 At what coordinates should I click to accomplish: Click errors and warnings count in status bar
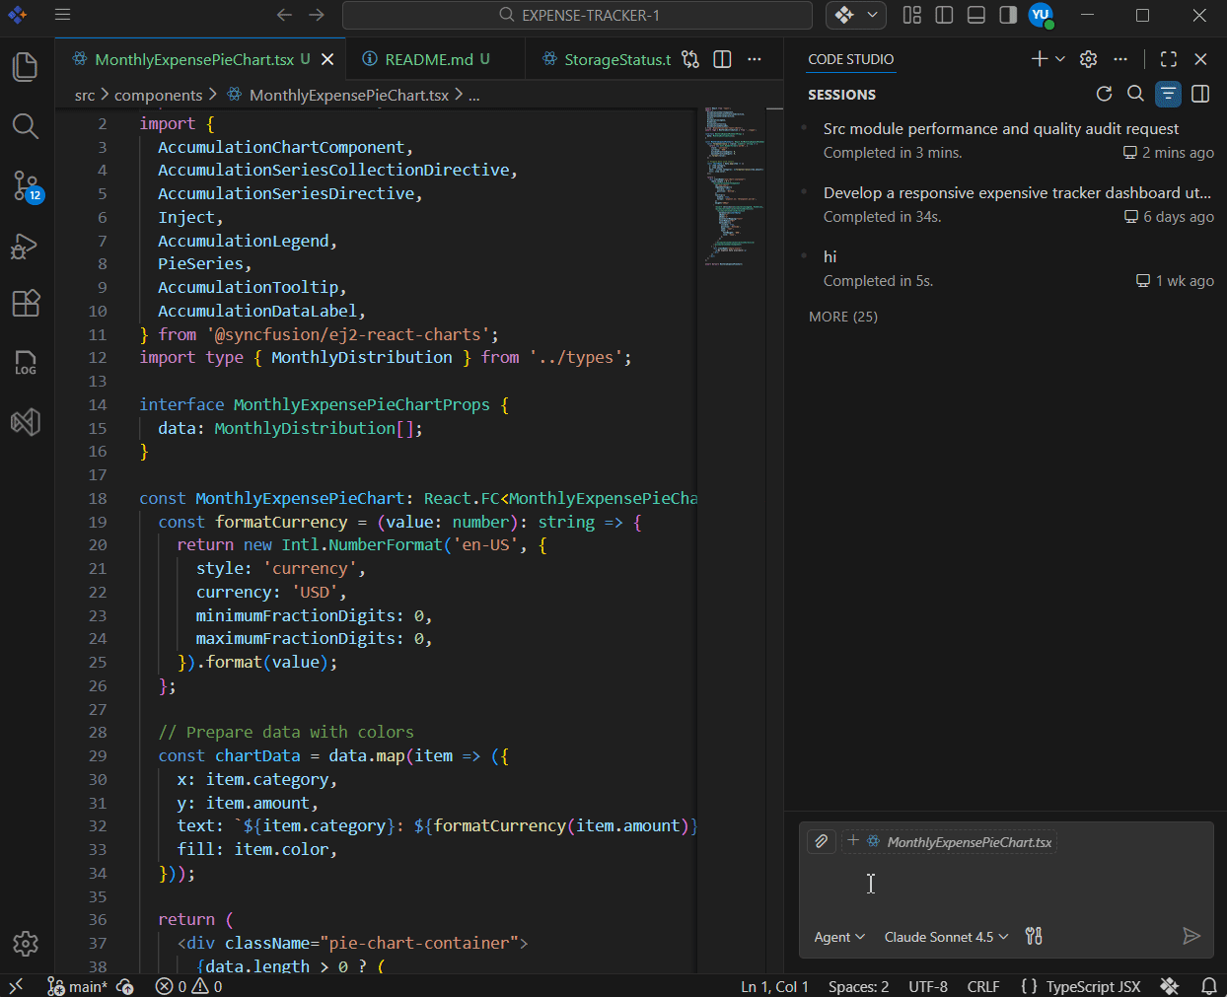coord(188,986)
